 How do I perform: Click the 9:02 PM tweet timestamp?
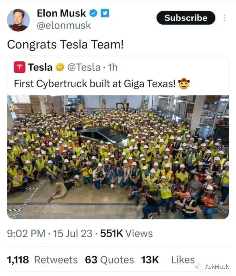point(26,234)
